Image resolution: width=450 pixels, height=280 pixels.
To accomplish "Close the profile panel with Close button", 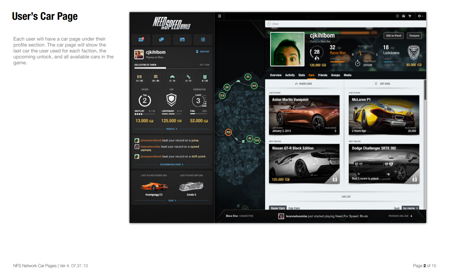I will (x=273, y=24).
